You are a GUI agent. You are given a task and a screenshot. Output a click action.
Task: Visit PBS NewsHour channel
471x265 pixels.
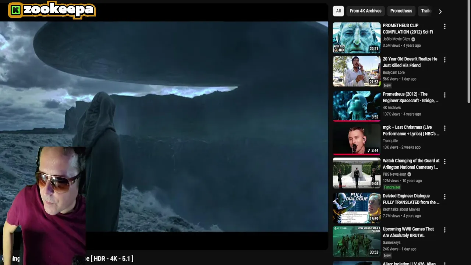click(394, 174)
